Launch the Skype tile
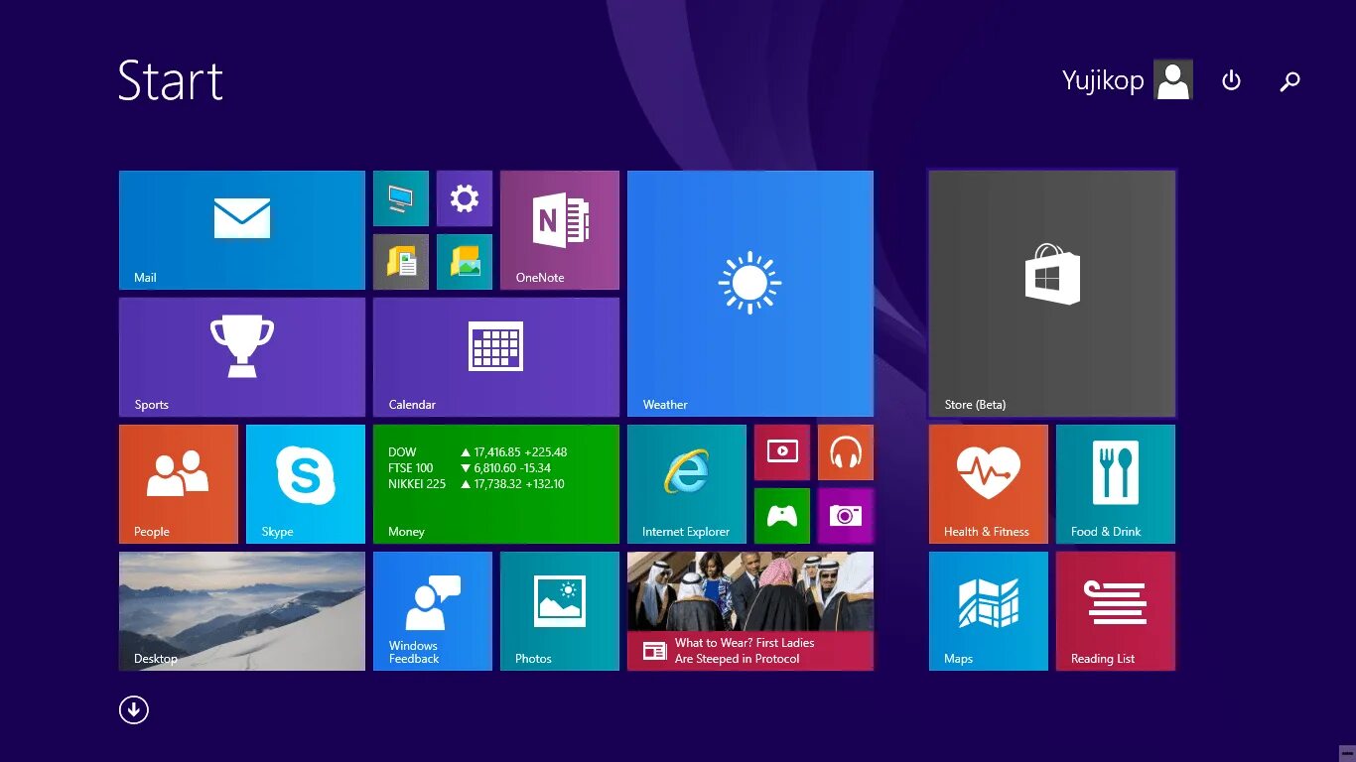Screen dimensions: 1356x762 coord(306,484)
